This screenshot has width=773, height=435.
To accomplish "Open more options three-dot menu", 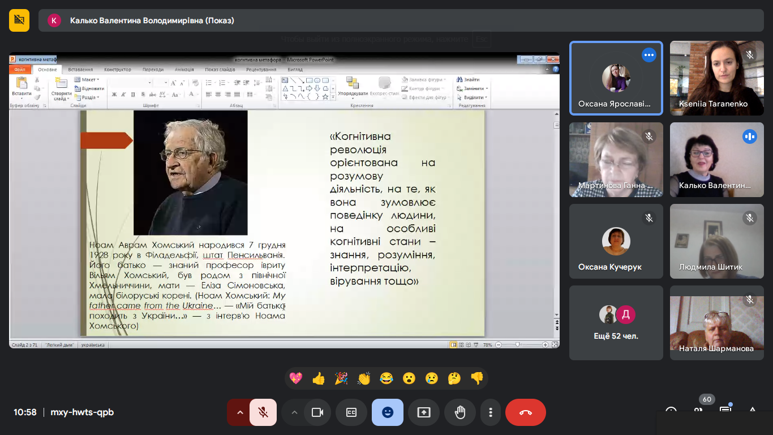I will [x=491, y=412].
